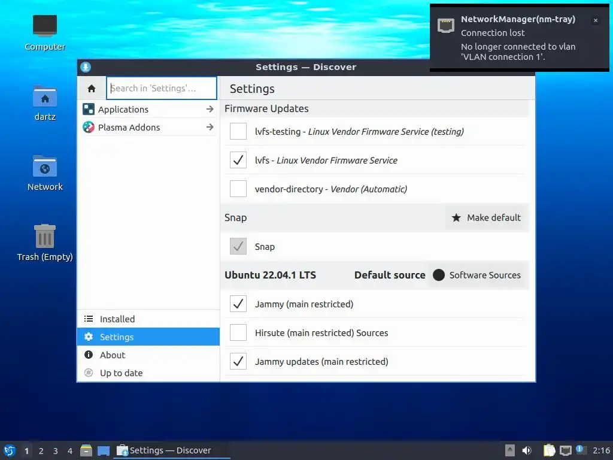
Task: Click the star icon beside Make default
Action: click(x=456, y=217)
